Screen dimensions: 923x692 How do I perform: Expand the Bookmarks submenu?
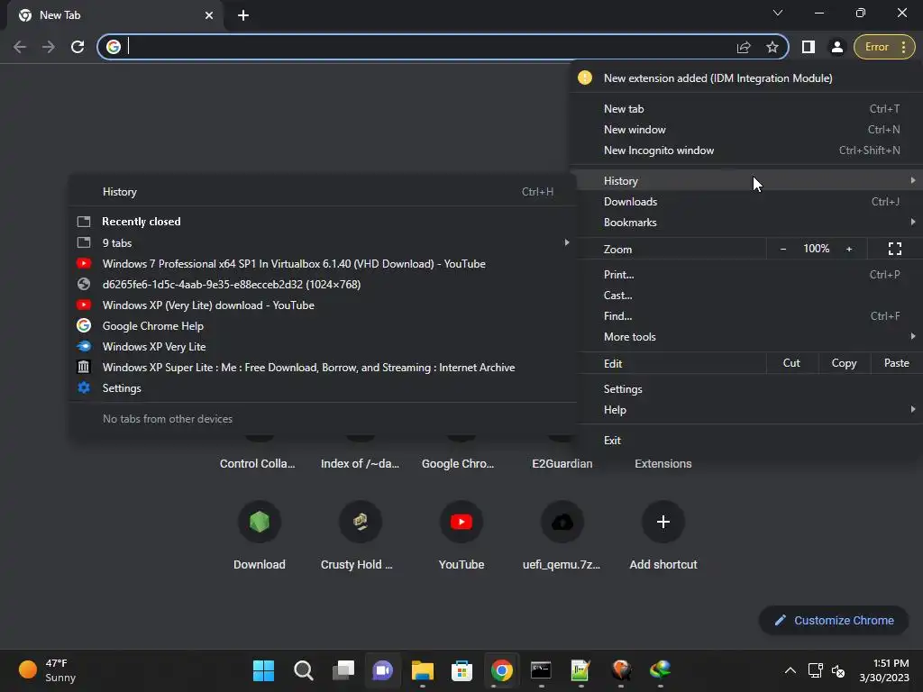pos(749,223)
